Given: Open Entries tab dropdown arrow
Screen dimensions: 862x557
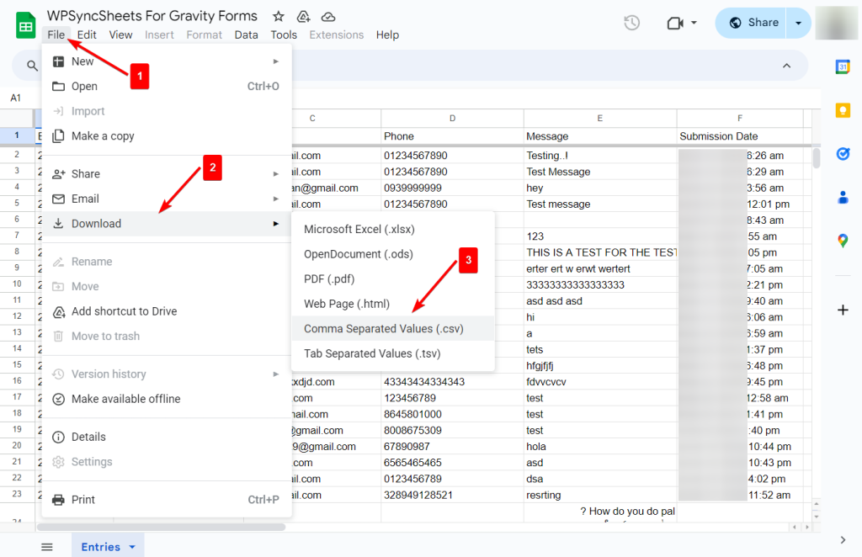Looking at the screenshot, I should point(132,547).
